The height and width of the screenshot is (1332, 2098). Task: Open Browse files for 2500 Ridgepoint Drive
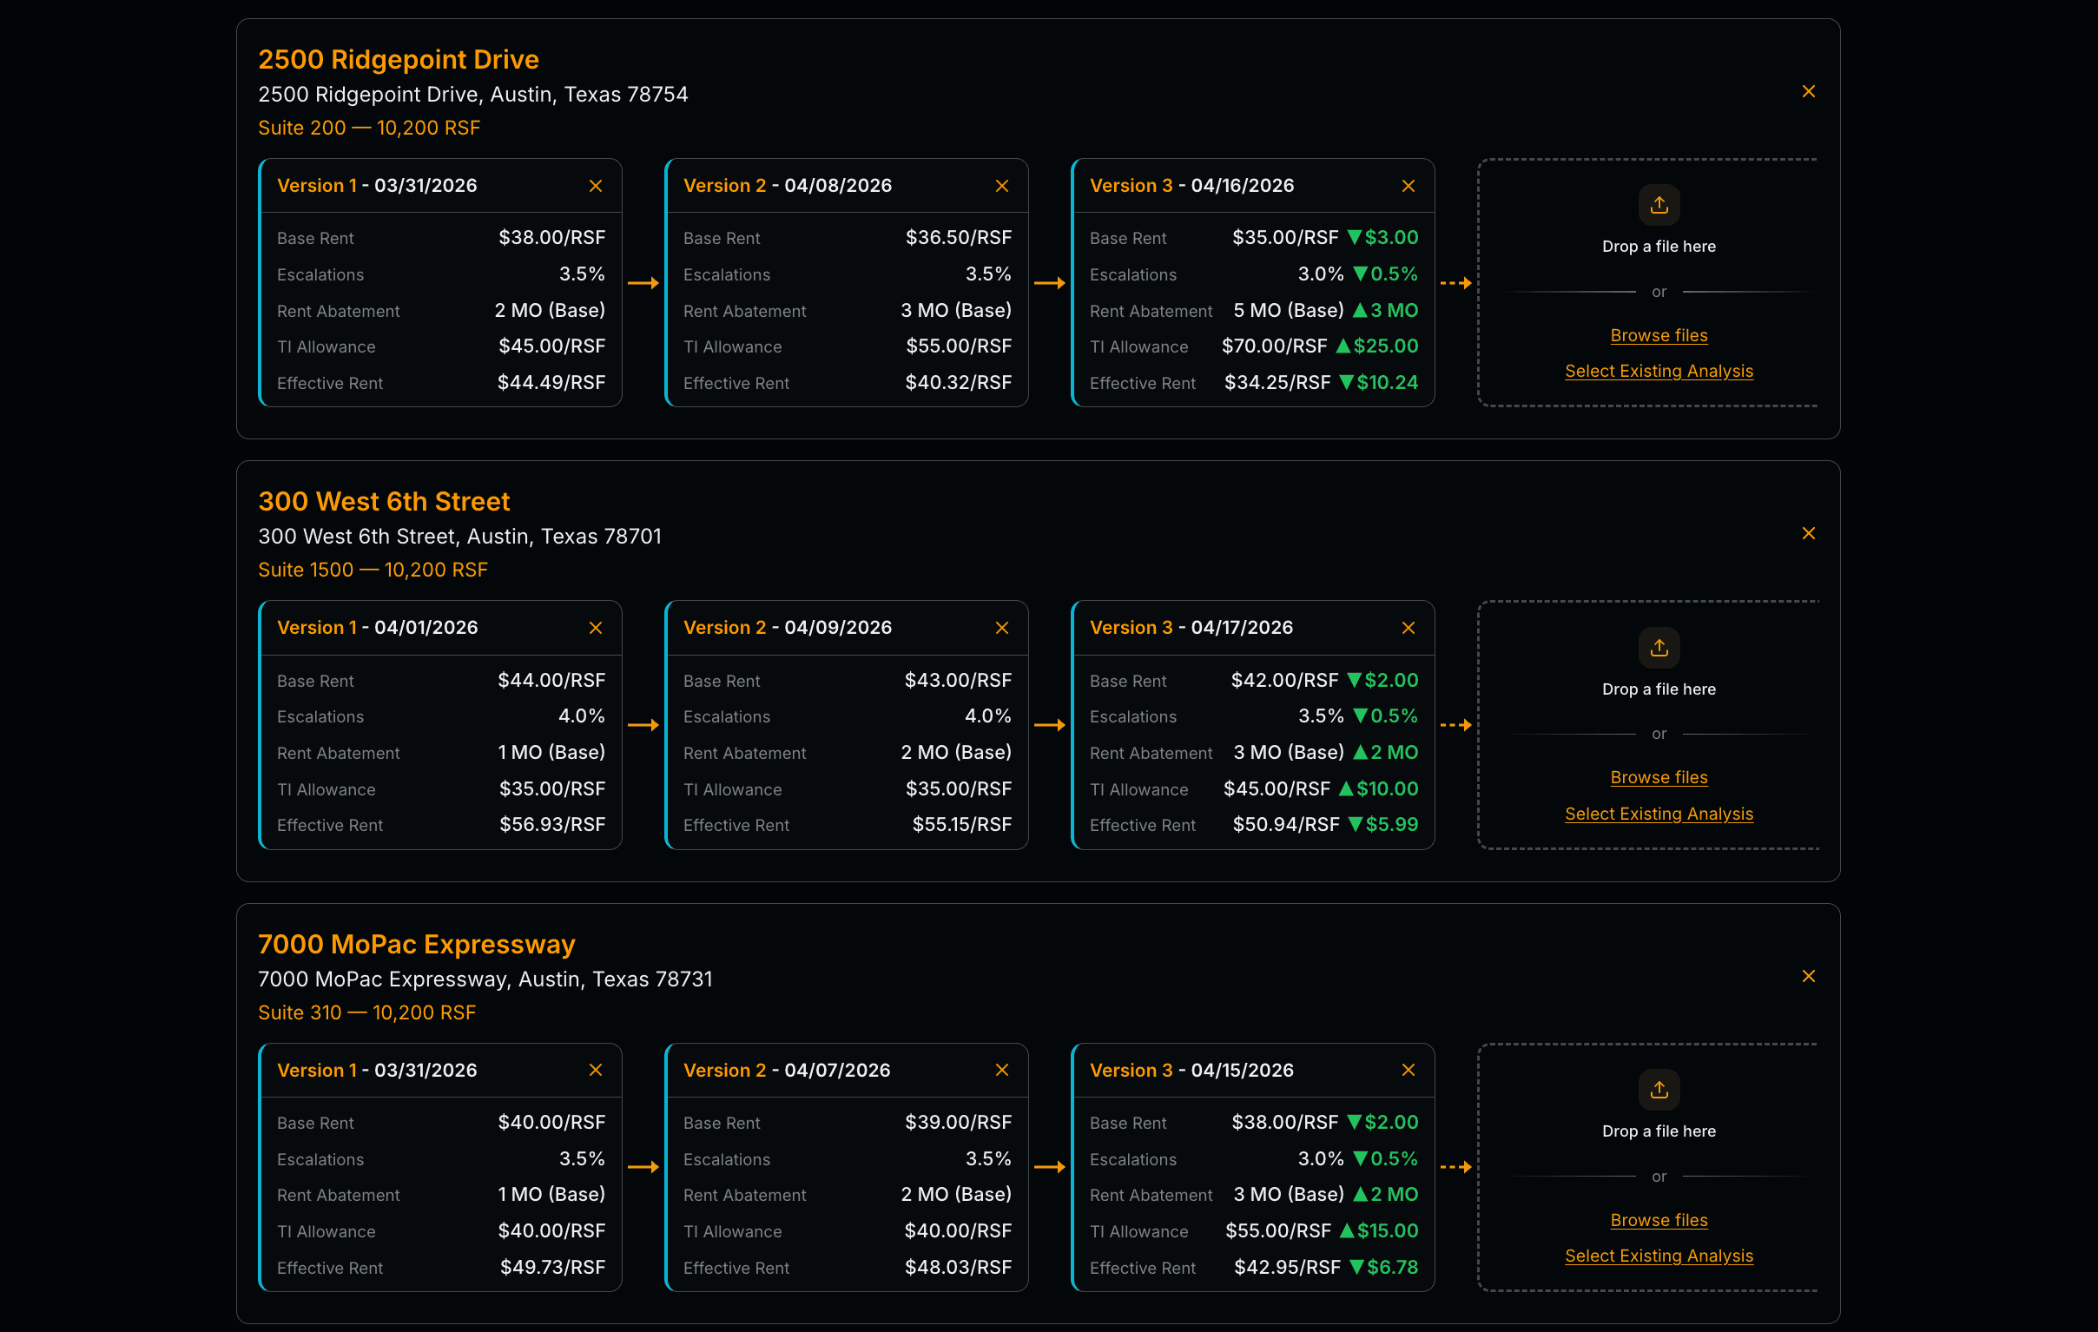click(x=1658, y=335)
